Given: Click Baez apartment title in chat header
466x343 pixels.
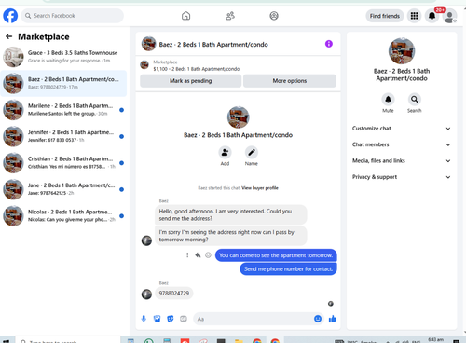Looking at the screenshot, I should point(213,45).
